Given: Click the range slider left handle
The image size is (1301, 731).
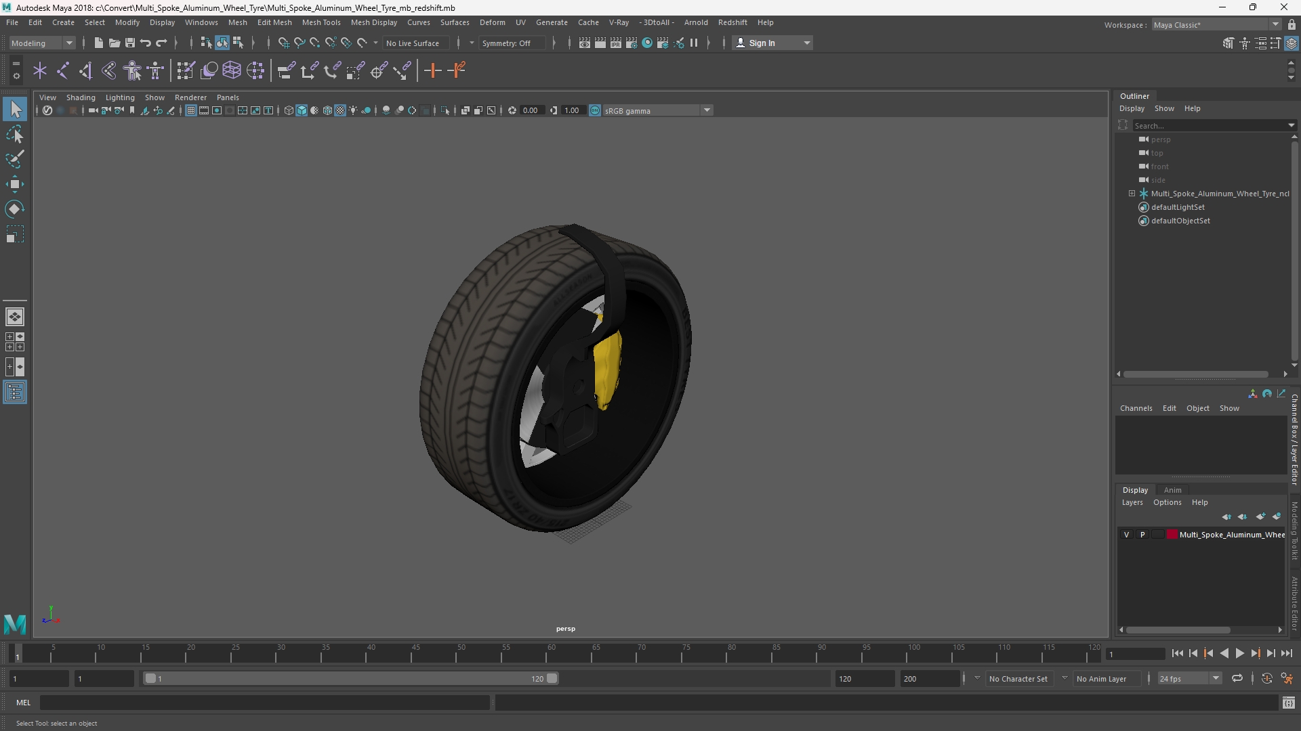Looking at the screenshot, I should (x=150, y=678).
